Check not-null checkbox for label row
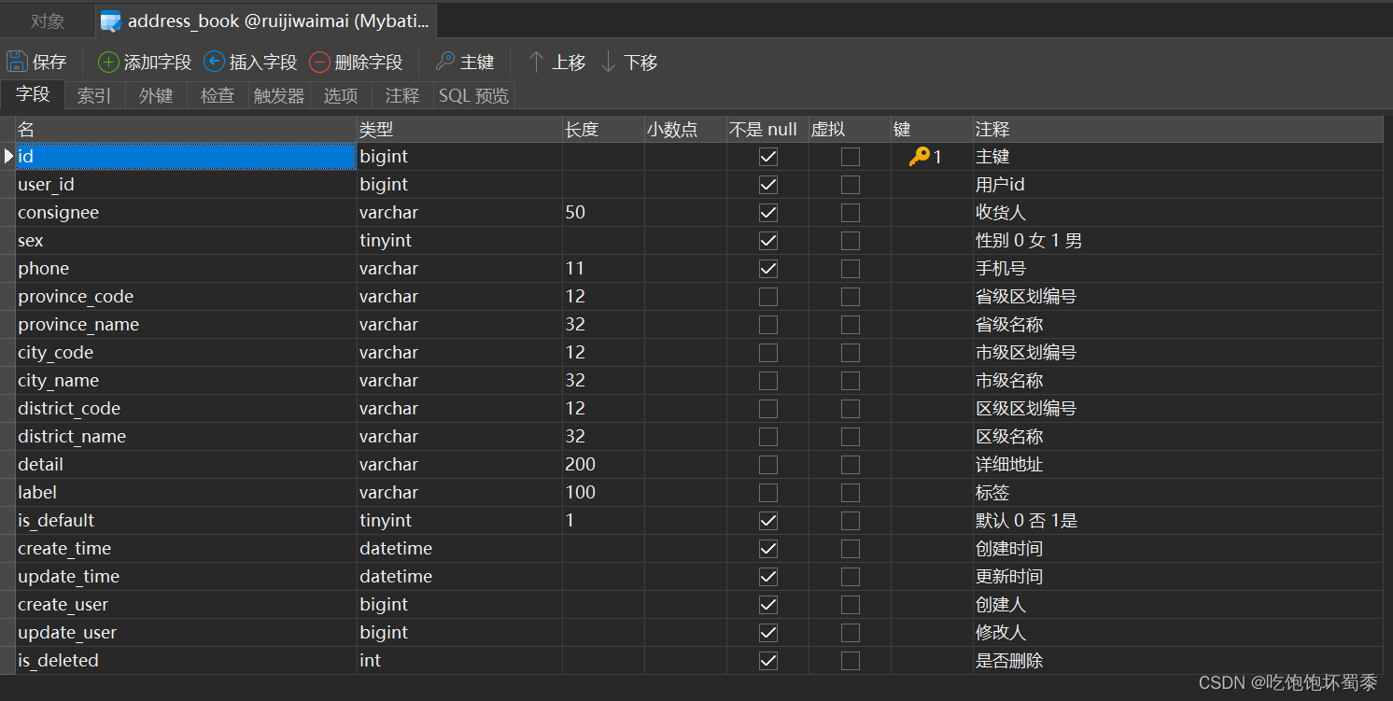The image size is (1393, 701). coord(768,493)
